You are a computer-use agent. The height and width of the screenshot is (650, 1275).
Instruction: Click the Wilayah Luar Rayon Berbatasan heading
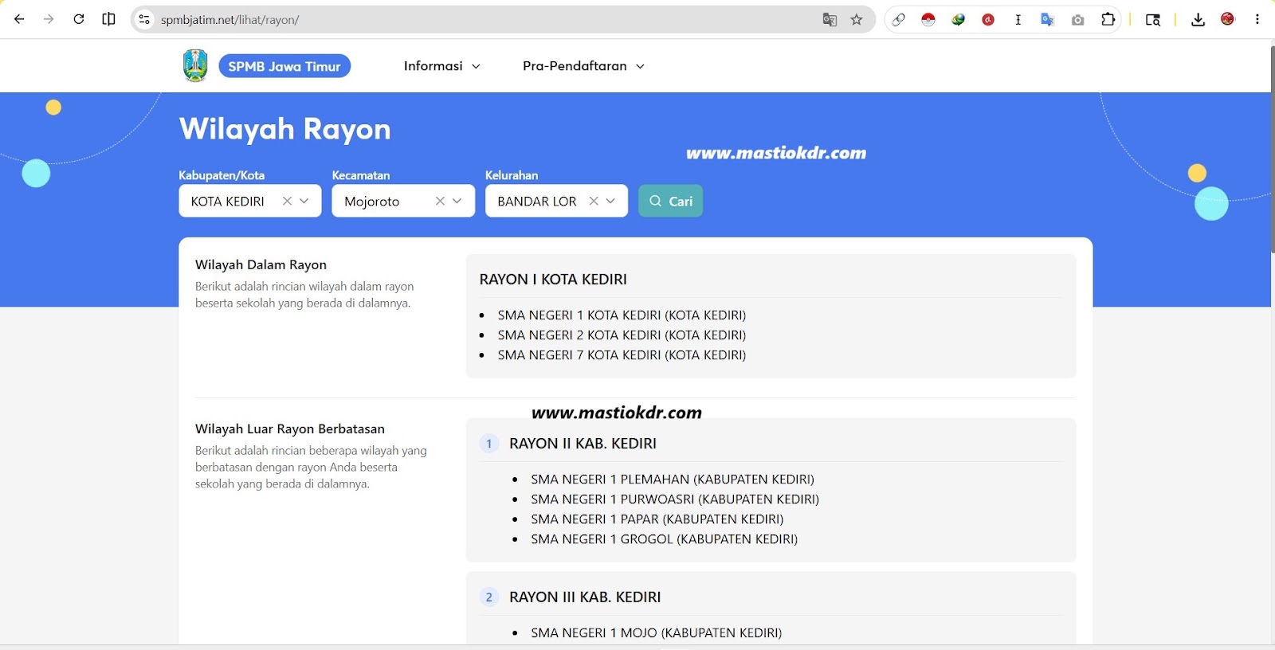tap(290, 429)
